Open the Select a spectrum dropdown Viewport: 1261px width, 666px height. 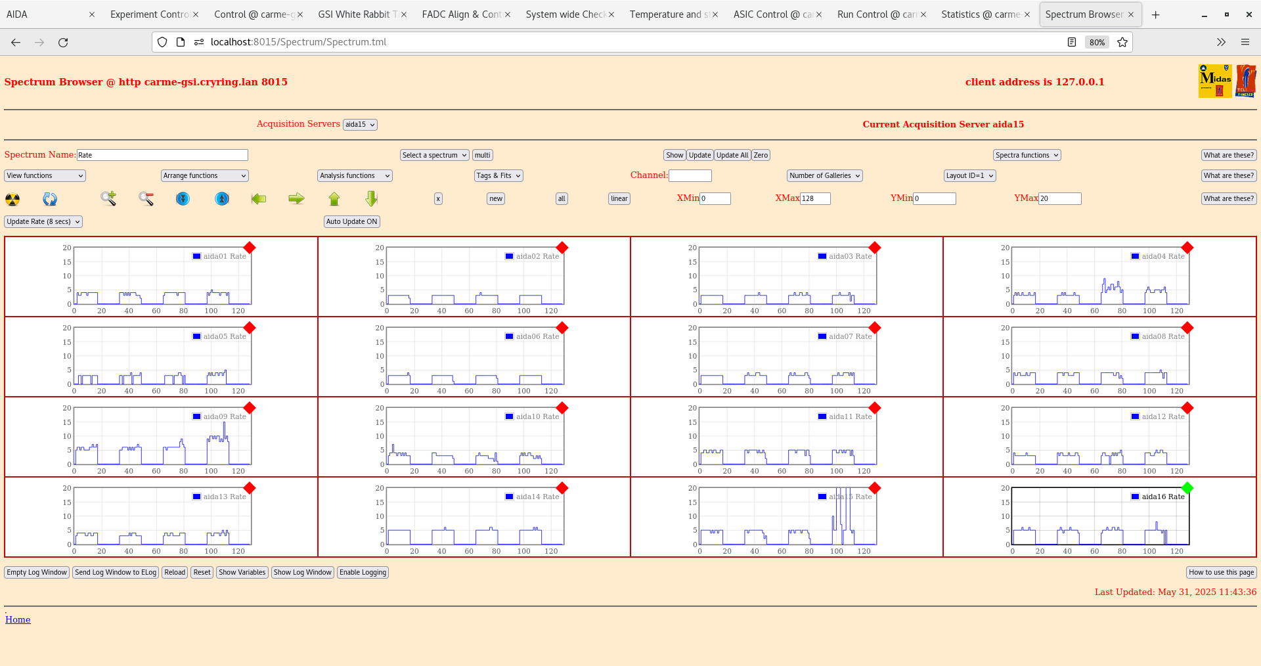(433, 155)
